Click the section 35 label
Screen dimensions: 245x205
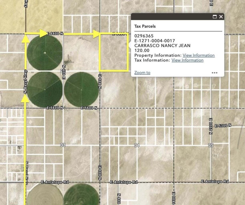211,145
